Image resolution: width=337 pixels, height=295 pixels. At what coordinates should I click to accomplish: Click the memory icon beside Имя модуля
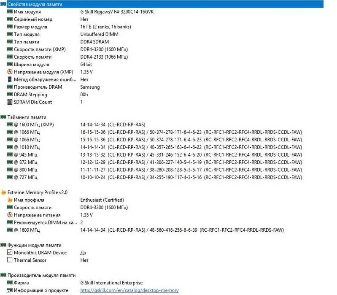click(10, 12)
